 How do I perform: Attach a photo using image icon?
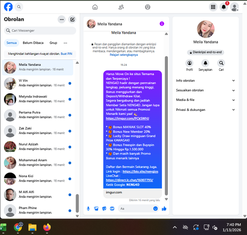click(x=96, y=209)
